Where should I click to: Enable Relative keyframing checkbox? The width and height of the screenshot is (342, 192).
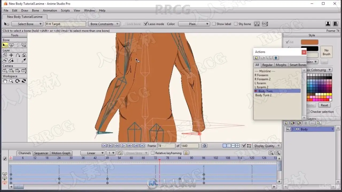(153, 153)
